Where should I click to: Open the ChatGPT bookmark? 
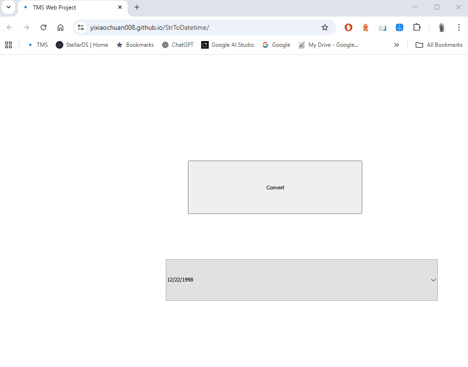pos(178,45)
